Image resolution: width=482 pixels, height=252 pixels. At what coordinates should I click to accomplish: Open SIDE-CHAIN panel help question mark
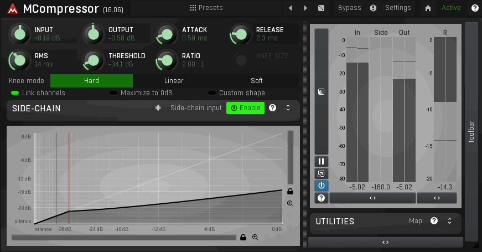click(x=272, y=108)
